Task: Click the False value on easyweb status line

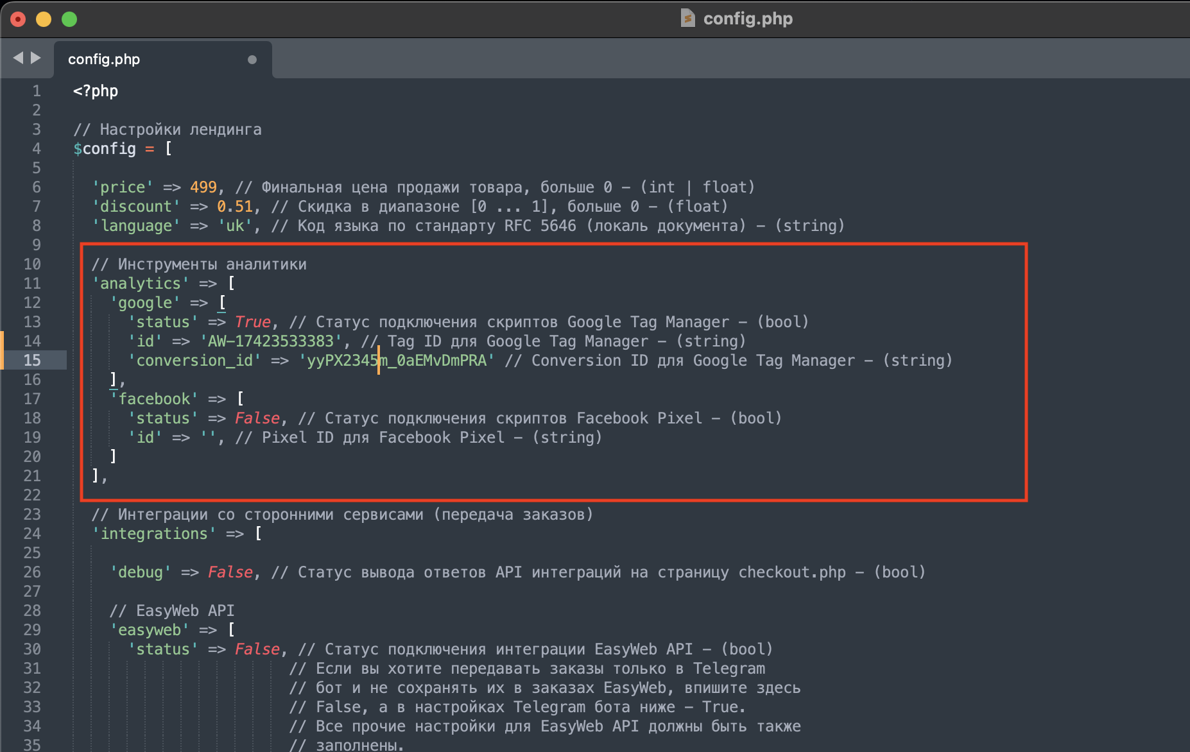Action: pyautogui.click(x=257, y=649)
